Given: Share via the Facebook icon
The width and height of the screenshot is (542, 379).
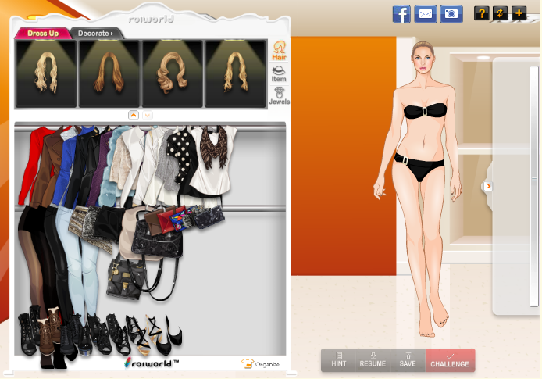Looking at the screenshot, I should click(401, 13).
